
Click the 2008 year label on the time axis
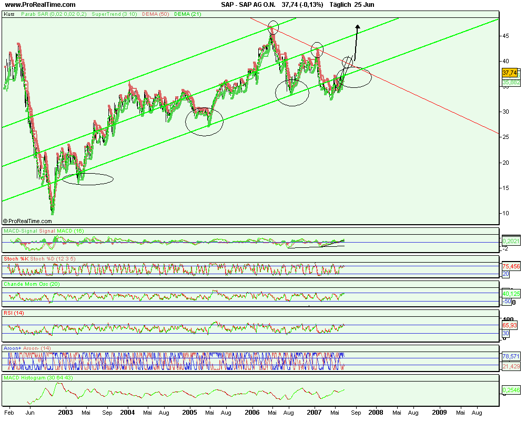tap(376, 412)
